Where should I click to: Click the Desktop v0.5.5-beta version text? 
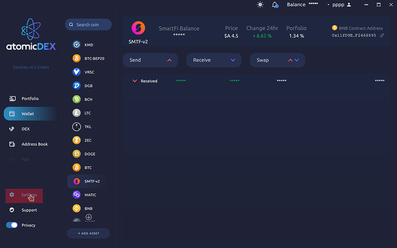tap(31, 67)
